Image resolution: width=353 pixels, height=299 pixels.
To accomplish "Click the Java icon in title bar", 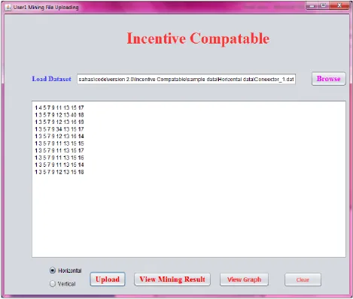I will [8, 8].
